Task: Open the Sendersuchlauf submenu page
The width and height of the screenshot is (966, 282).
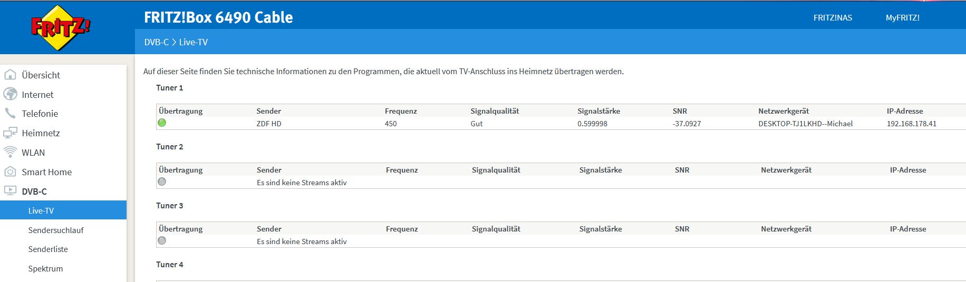Action: [56, 230]
